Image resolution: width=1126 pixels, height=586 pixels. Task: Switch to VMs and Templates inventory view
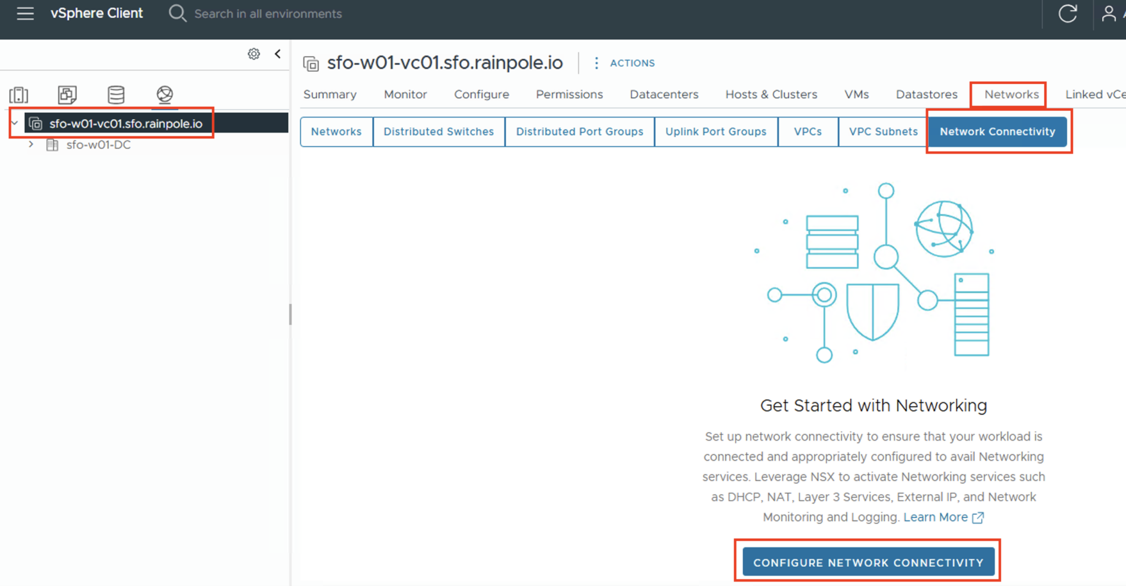coord(67,94)
